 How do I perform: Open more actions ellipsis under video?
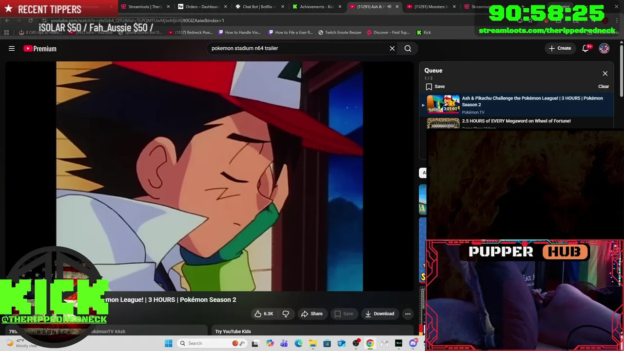pyautogui.click(x=408, y=313)
